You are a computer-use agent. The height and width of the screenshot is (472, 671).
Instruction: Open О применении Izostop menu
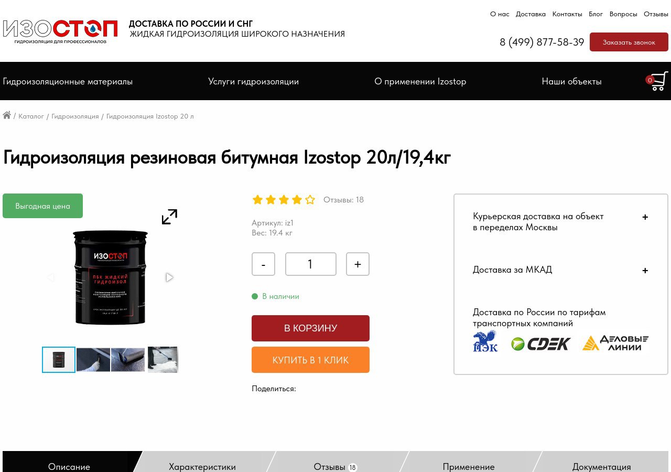(x=420, y=81)
